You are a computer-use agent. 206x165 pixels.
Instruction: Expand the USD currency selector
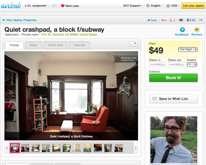coord(173,6)
